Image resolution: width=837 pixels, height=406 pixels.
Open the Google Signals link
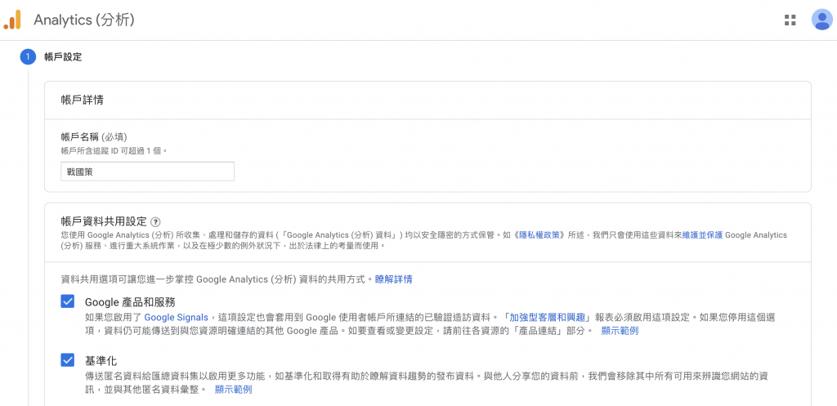pyautogui.click(x=177, y=317)
